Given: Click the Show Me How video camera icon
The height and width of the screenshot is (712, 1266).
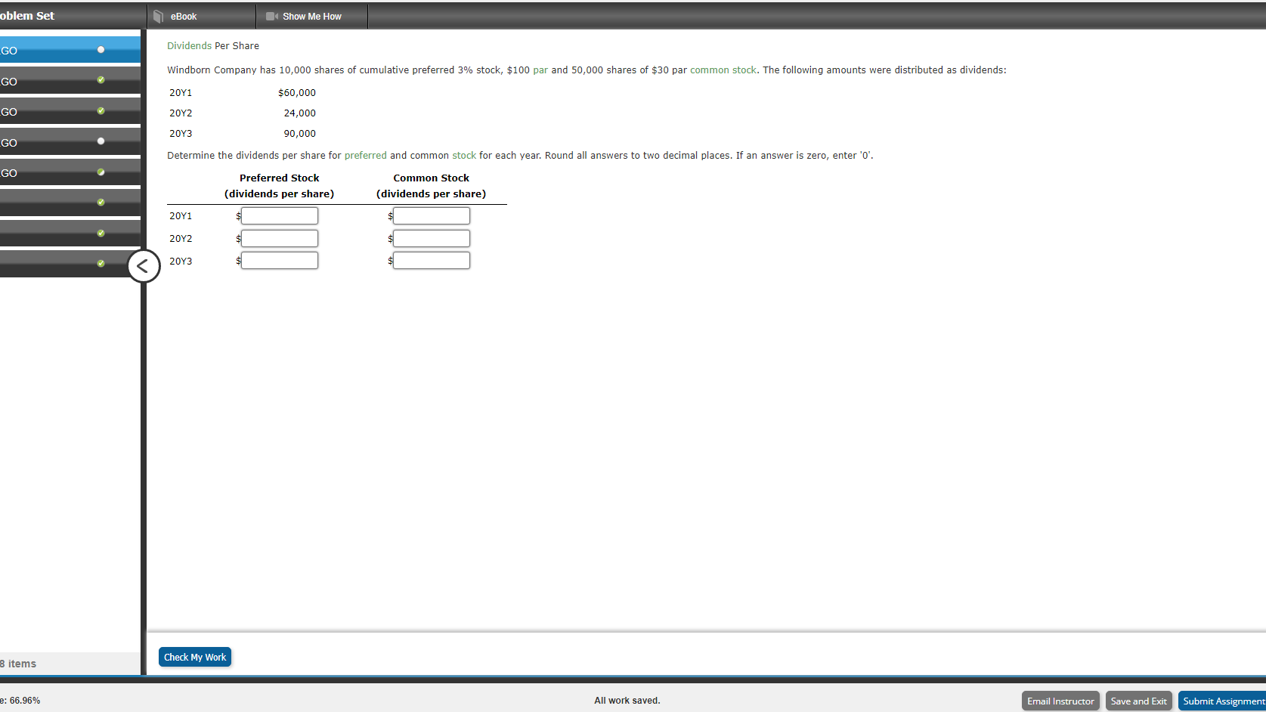Looking at the screenshot, I should [x=271, y=15].
